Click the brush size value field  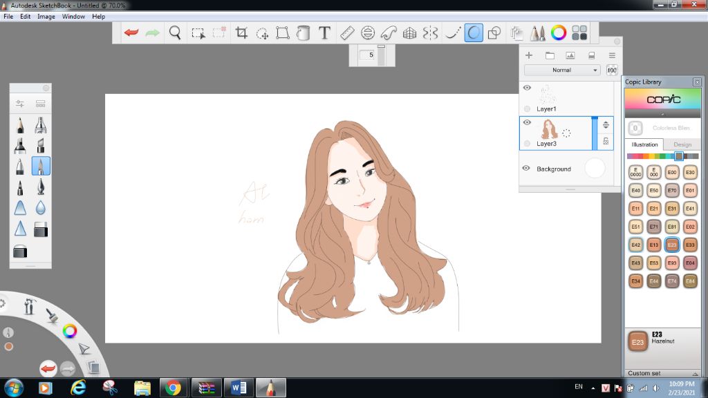pyautogui.click(x=369, y=55)
